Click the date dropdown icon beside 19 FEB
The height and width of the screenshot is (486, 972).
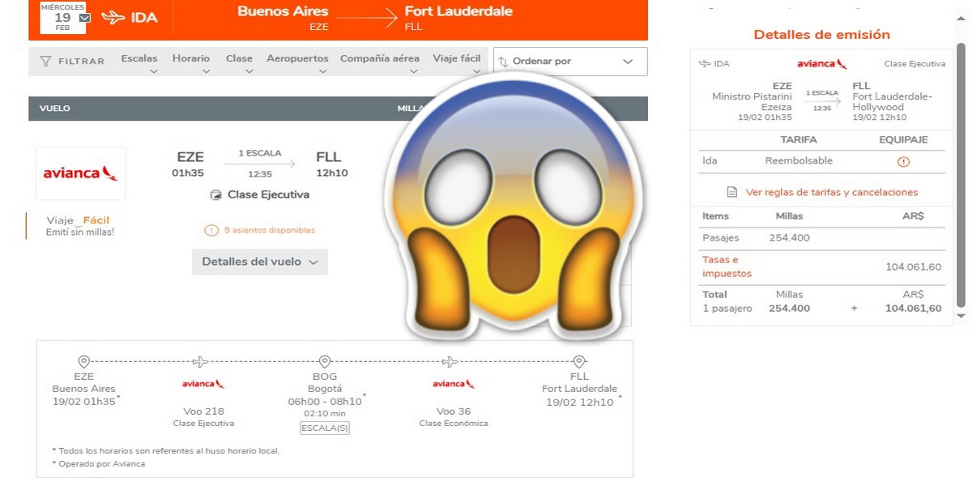coord(85,18)
